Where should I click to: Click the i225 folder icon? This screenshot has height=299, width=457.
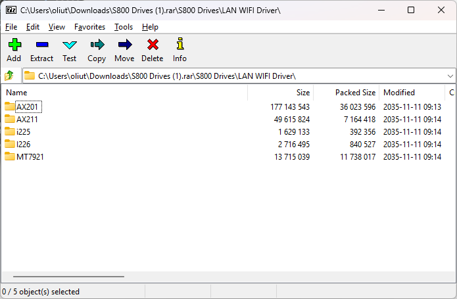pos(10,131)
